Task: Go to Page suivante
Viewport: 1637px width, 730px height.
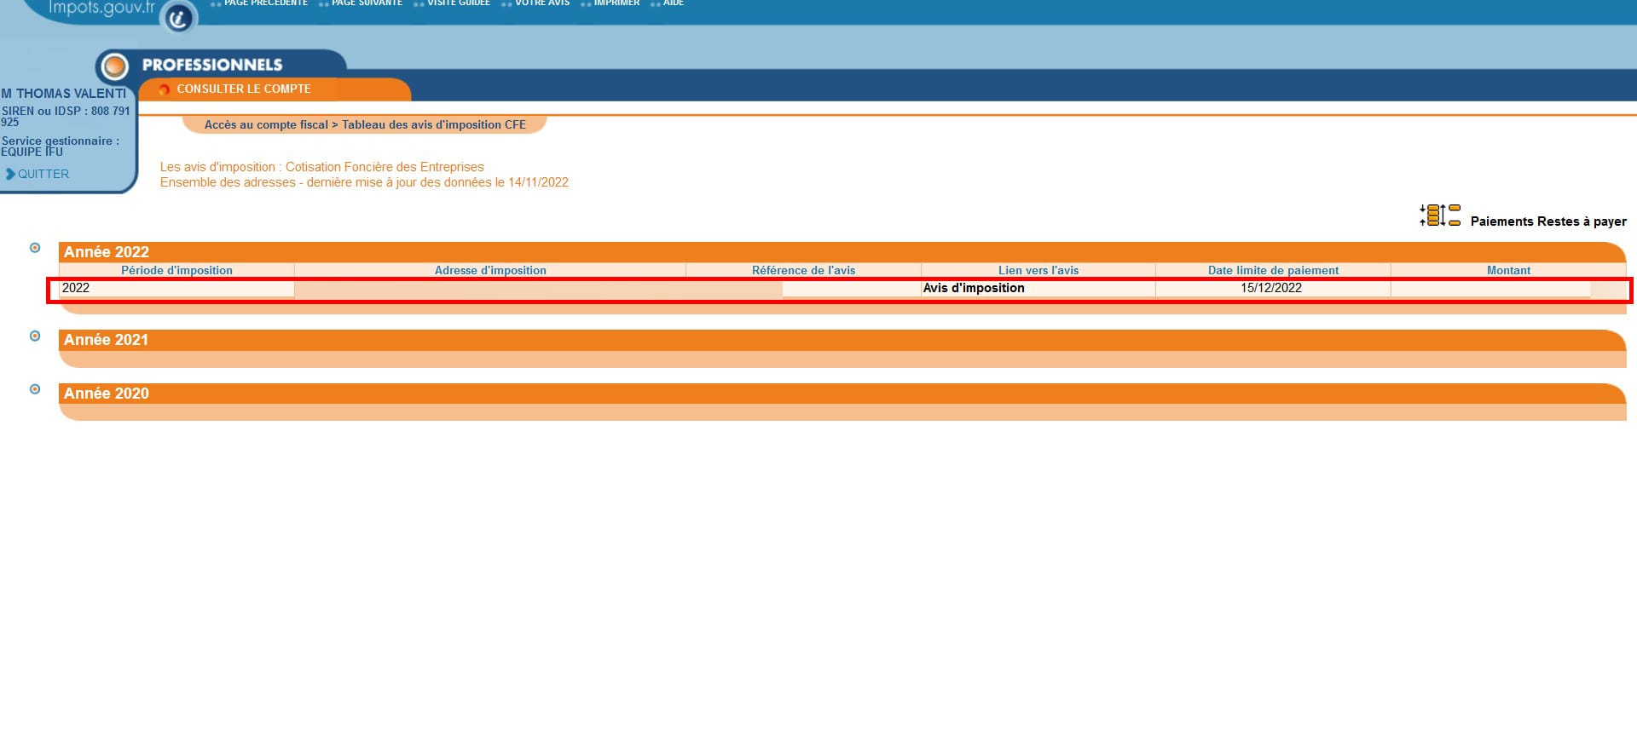Action: (367, 3)
